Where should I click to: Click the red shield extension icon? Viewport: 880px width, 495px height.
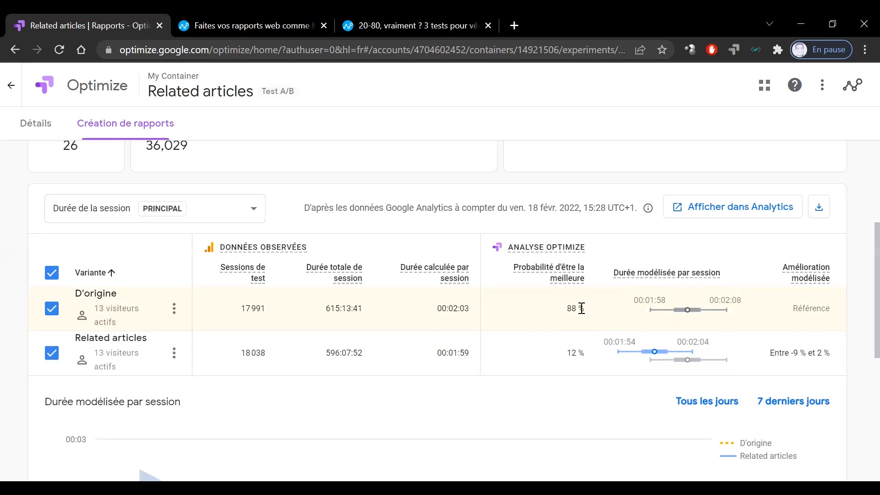click(x=712, y=49)
